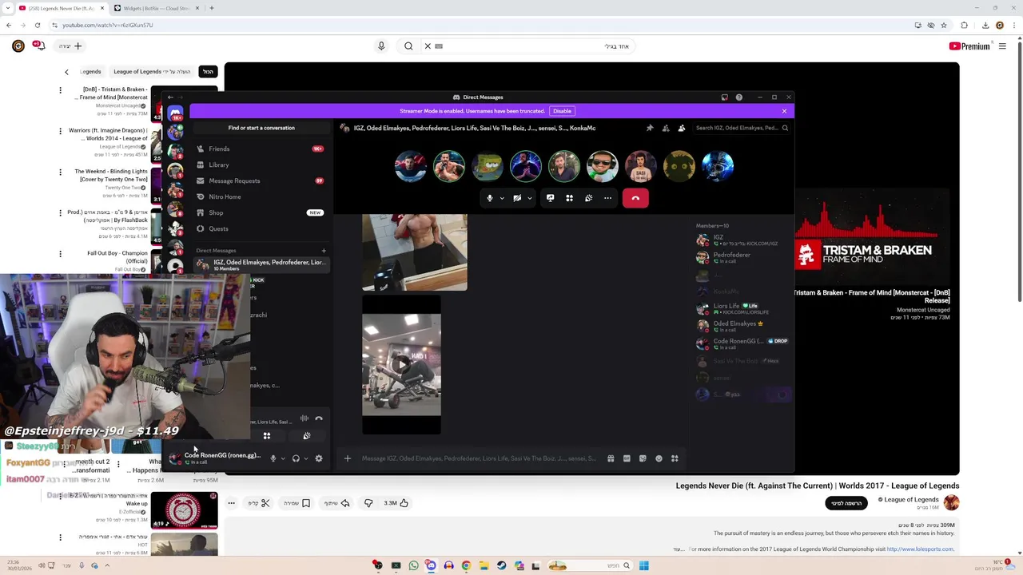
Task: Open YouTube notifications bell
Action: (39, 46)
